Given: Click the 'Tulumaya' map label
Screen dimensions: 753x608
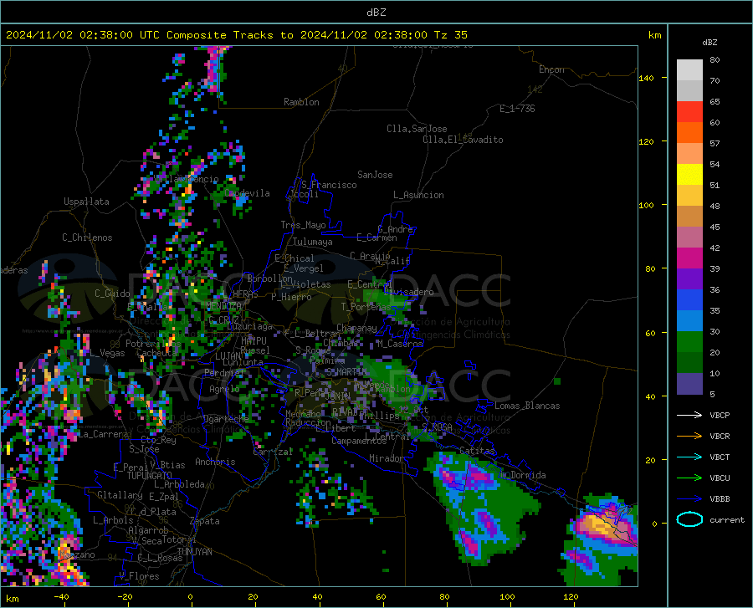Looking at the screenshot, I should tap(313, 242).
